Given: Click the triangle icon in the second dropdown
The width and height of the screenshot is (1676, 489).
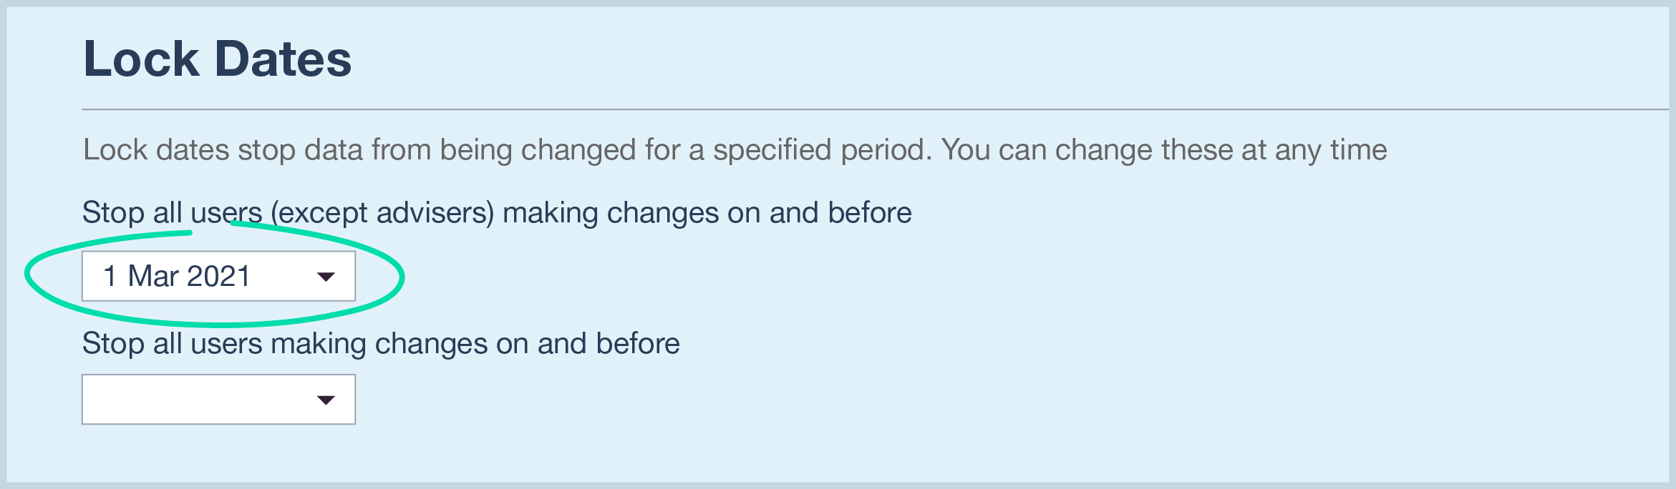Looking at the screenshot, I should click(x=327, y=399).
